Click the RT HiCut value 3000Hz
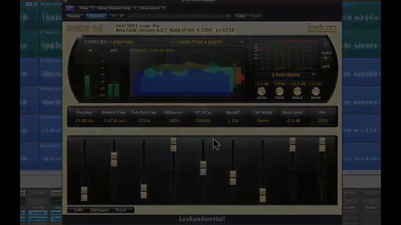 click(x=203, y=121)
